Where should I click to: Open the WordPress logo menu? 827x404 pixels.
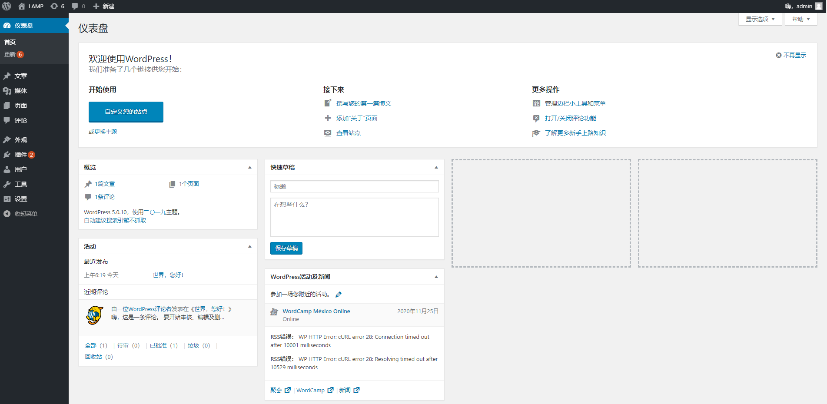coord(7,6)
